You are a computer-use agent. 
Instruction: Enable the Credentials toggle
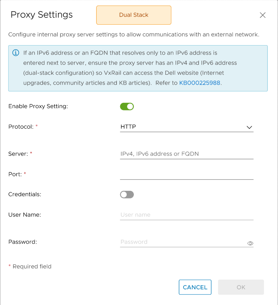click(x=127, y=194)
